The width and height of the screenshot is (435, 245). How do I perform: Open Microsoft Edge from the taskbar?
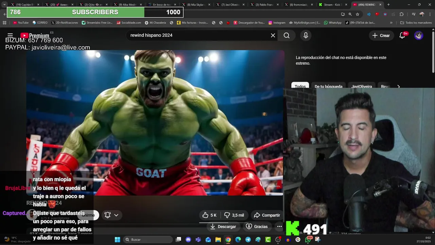238,240
